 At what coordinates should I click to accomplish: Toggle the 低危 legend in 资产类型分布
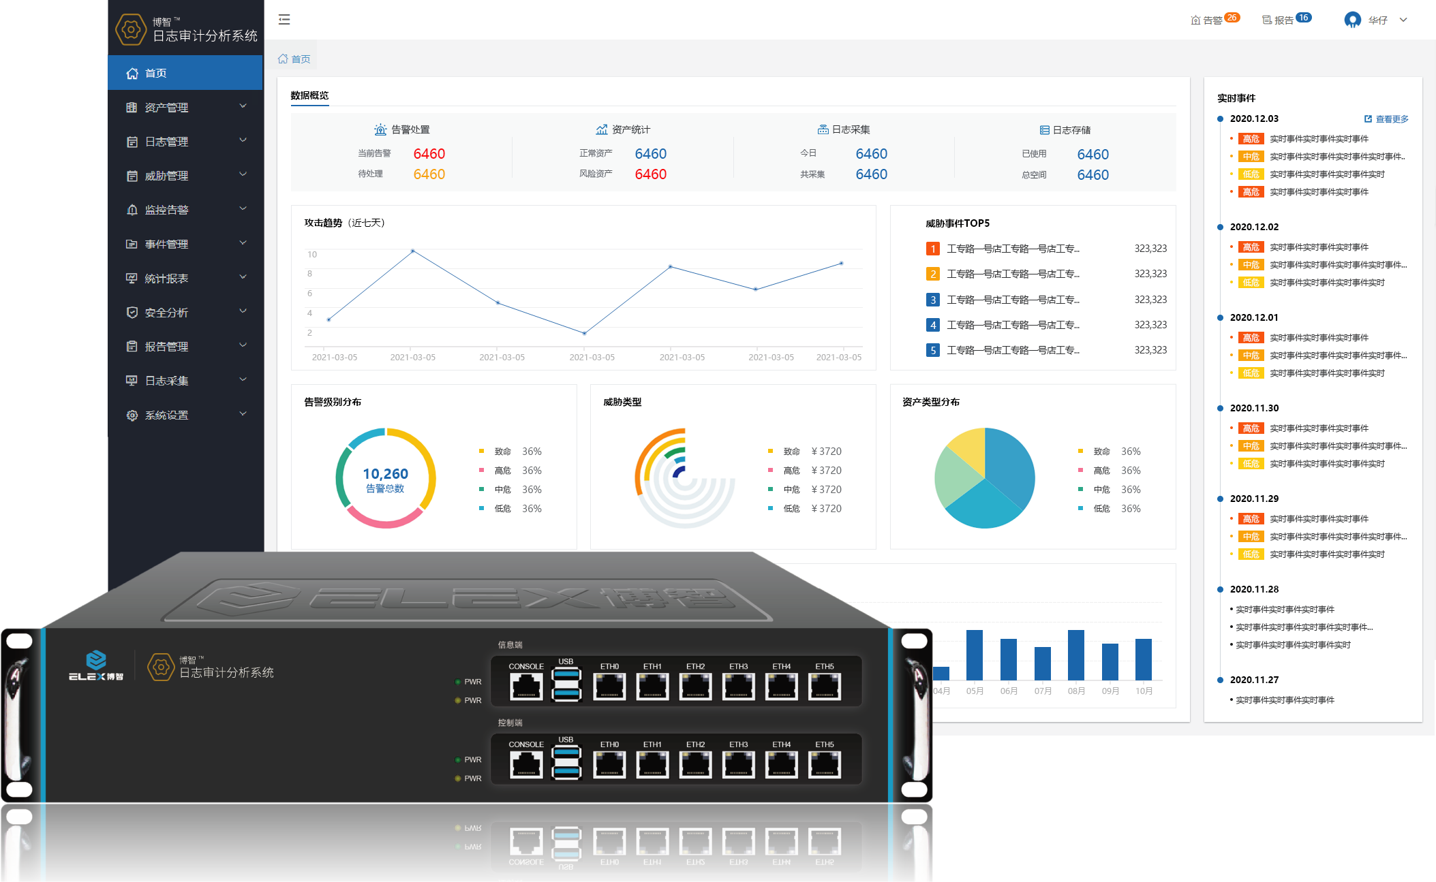pyautogui.click(x=1101, y=509)
